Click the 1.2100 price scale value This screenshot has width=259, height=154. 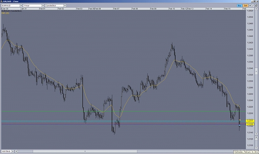pyautogui.click(x=250, y=145)
